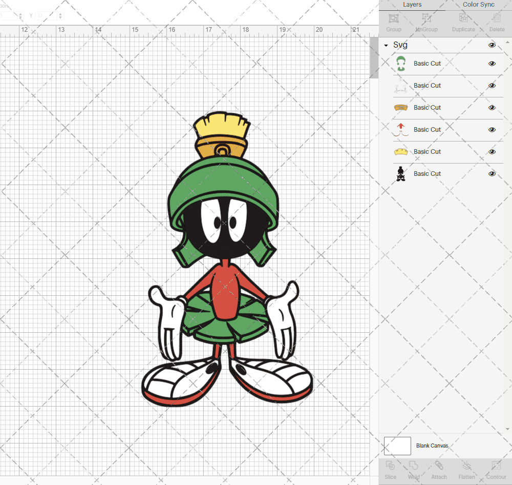Toggle visibility of the black silhouette layer
This screenshot has height=485, width=512.
click(x=492, y=174)
